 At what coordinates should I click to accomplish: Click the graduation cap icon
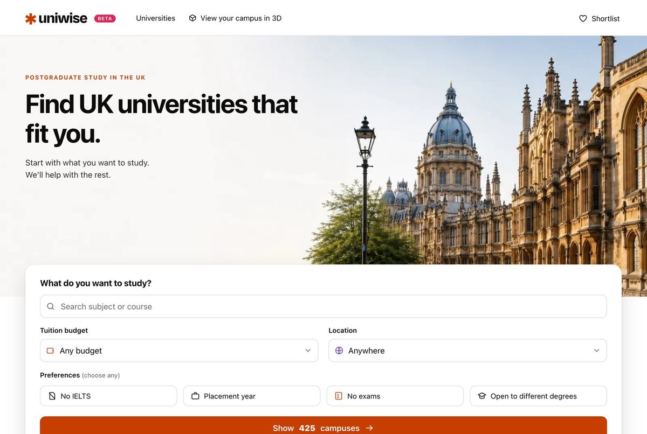pyautogui.click(x=482, y=396)
